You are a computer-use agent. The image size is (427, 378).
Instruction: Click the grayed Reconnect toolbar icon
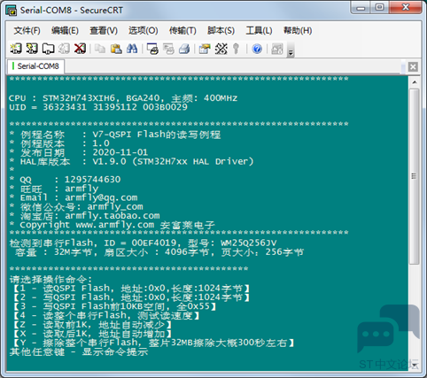pos(64,49)
